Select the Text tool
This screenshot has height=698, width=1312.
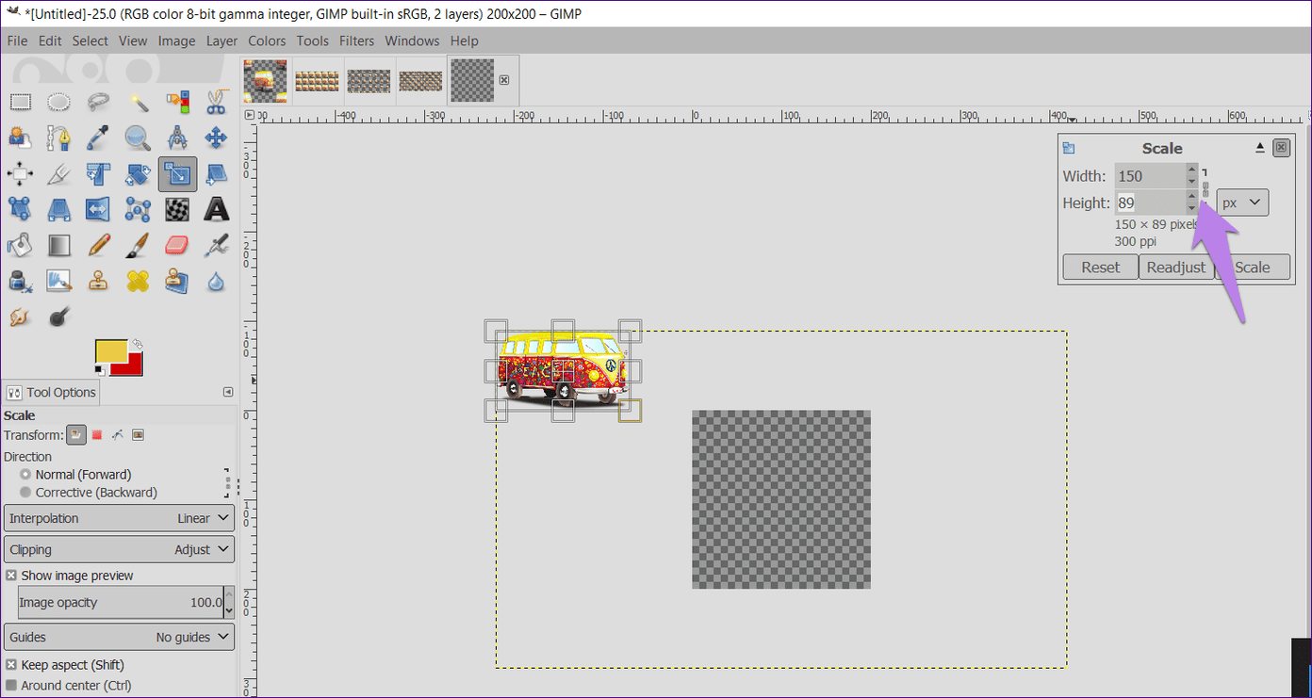[x=216, y=208]
